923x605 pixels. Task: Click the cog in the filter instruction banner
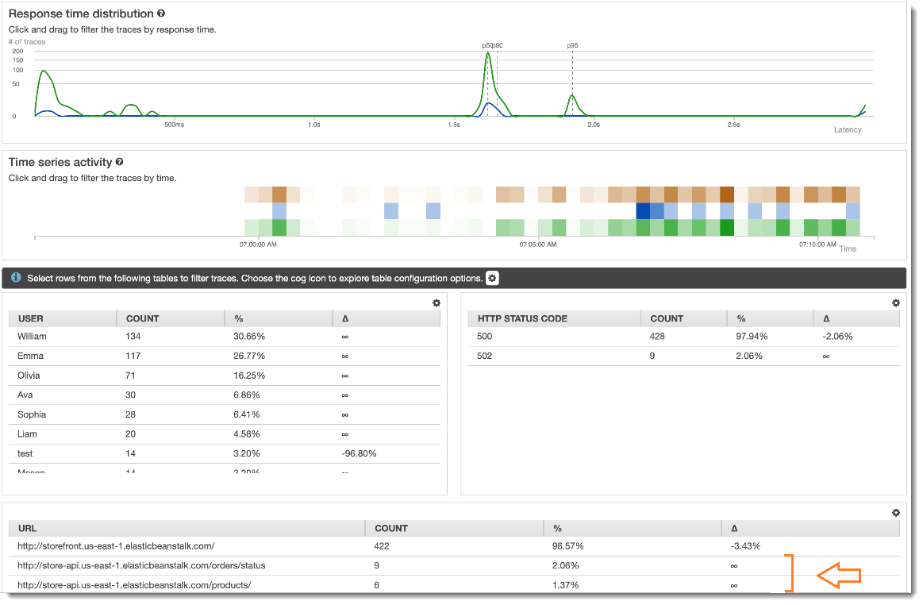491,278
